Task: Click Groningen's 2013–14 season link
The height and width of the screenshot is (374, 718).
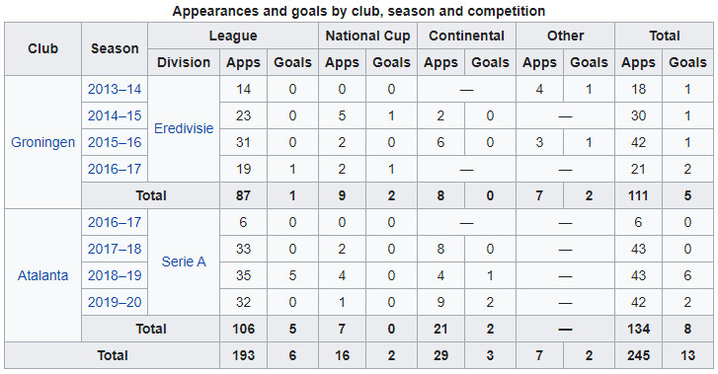Action: [x=115, y=89]
